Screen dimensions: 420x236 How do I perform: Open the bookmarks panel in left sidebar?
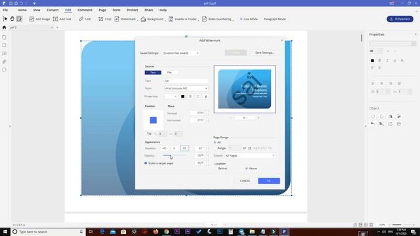coord(4,45)
